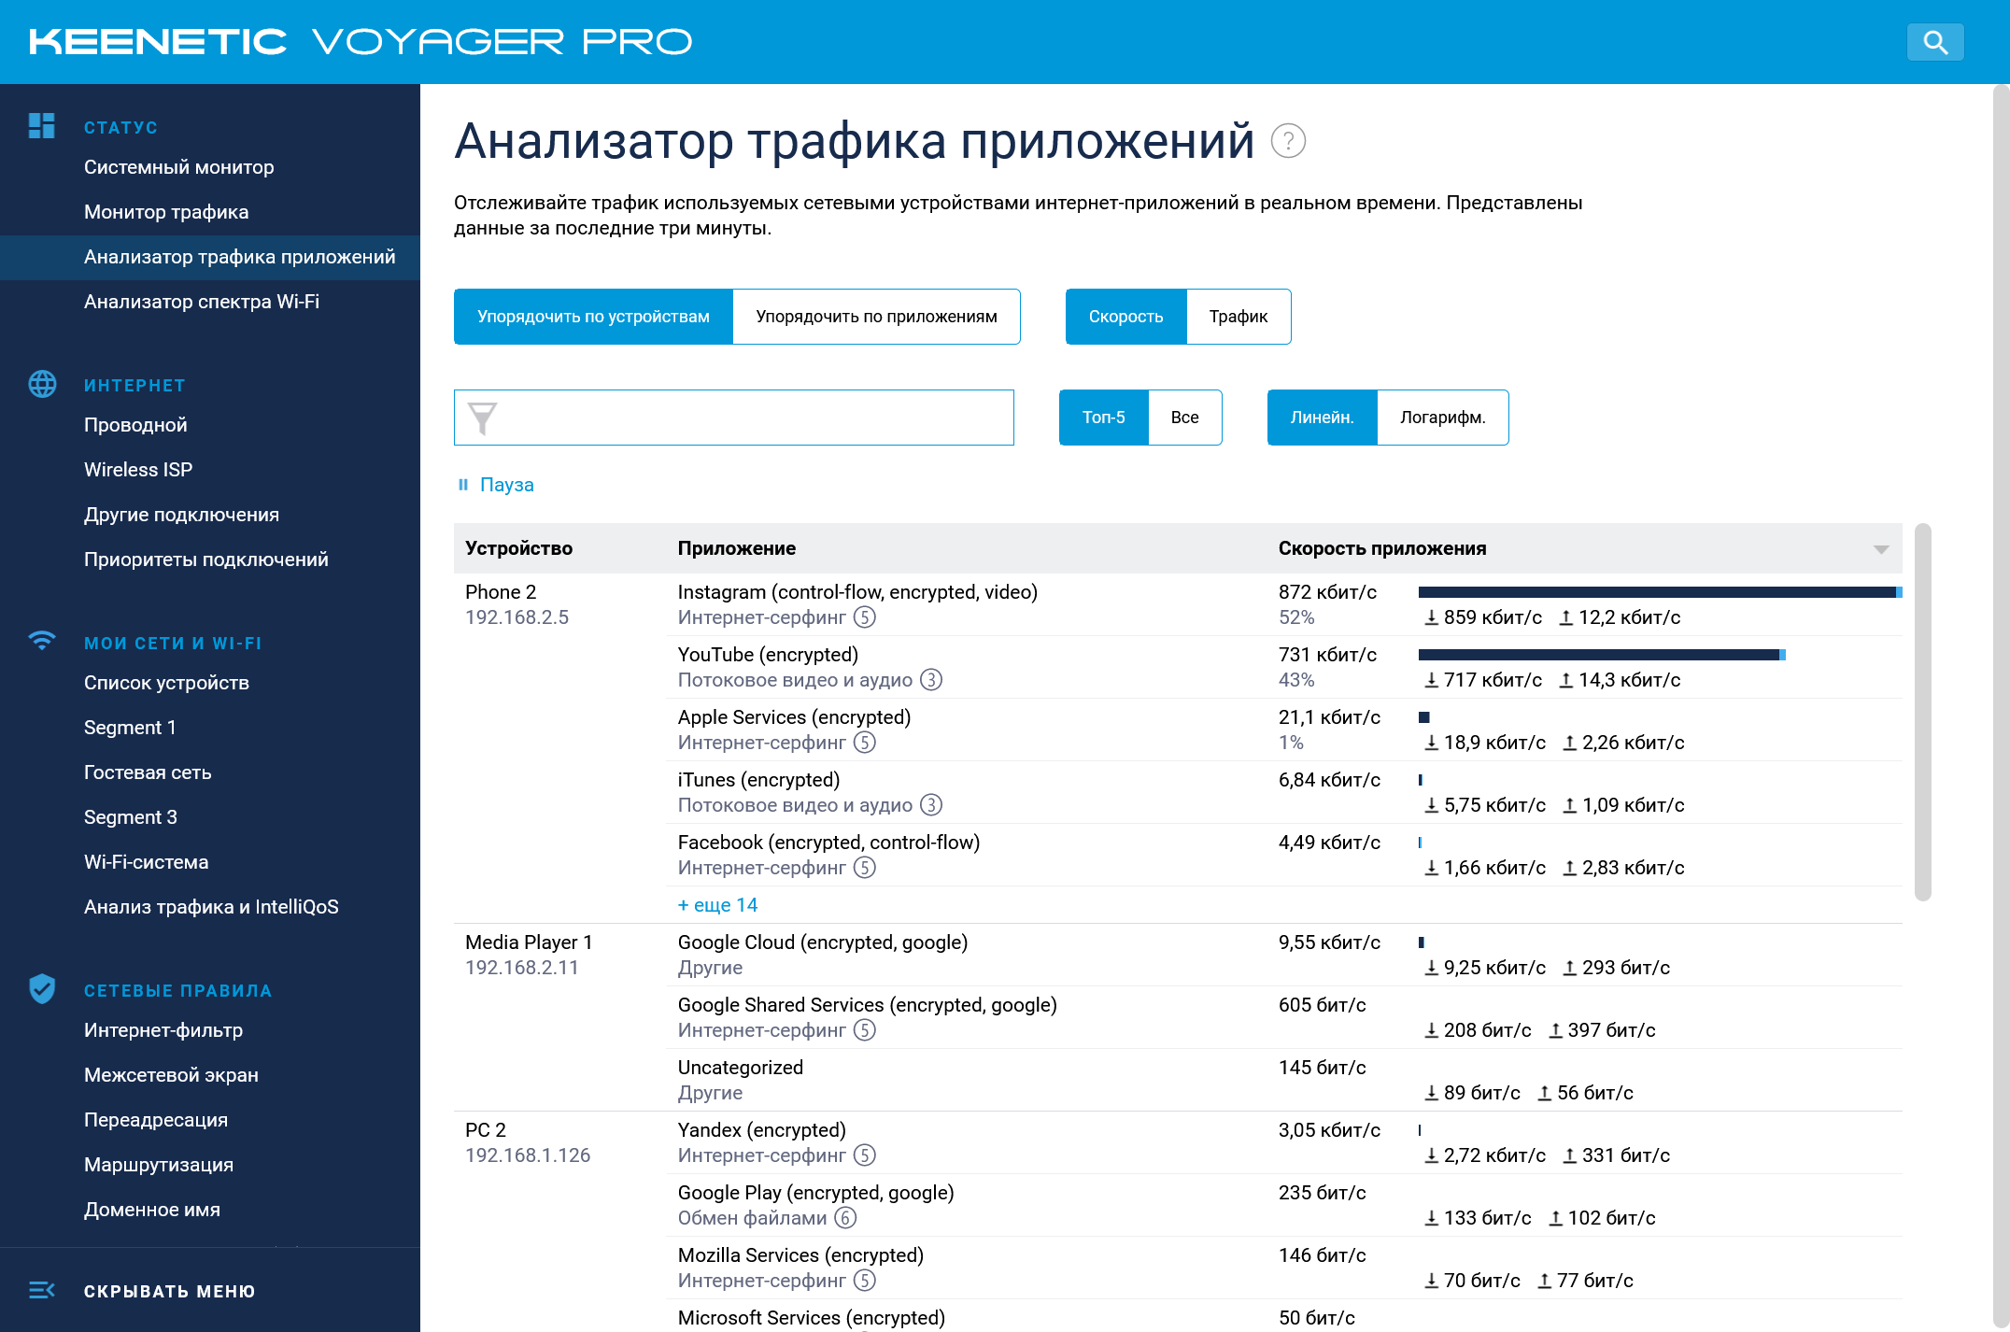
Task: Click Межсетевой экран sidebar link
Action: 171,1075
